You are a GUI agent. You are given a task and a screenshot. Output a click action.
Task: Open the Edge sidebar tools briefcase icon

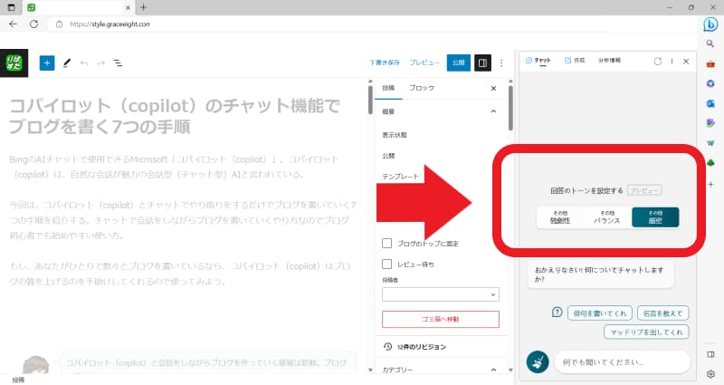pyautogui.click(x=710, y=63)
